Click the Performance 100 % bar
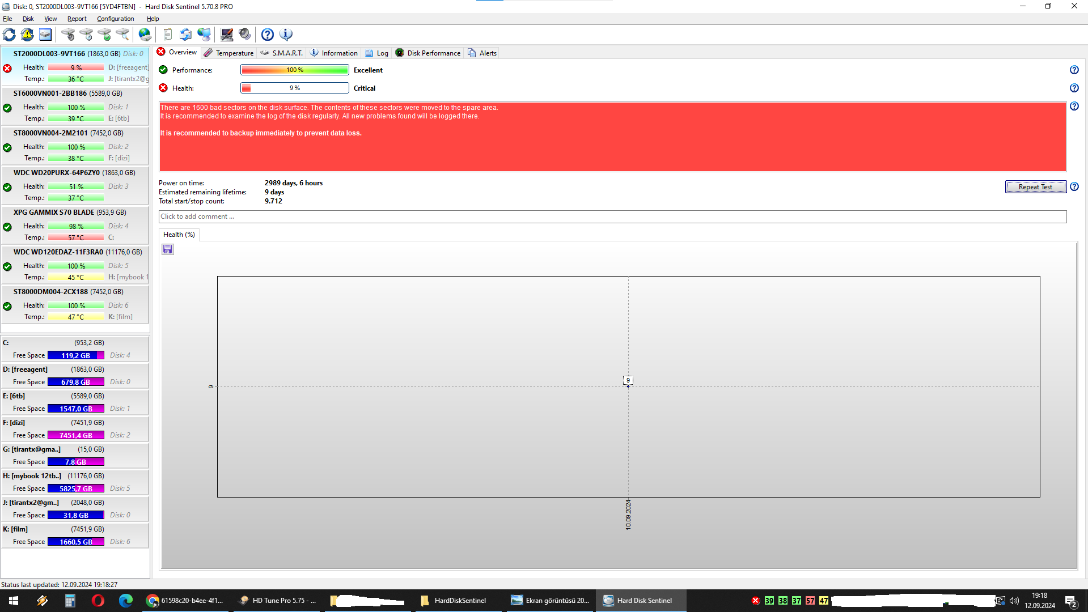Viewport: 1088px width, 612px height. pos(295,70)
